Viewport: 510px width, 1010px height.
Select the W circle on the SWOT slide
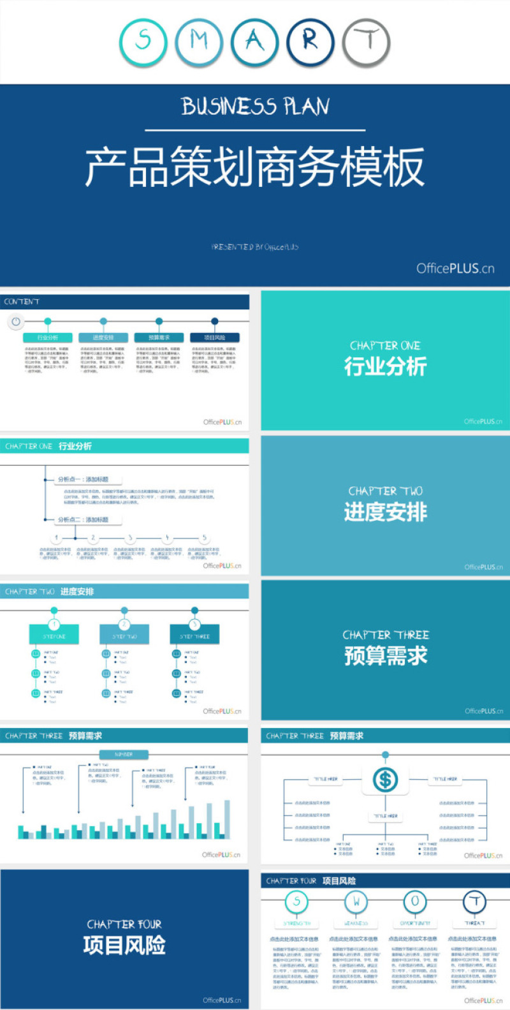pos(356,902)
